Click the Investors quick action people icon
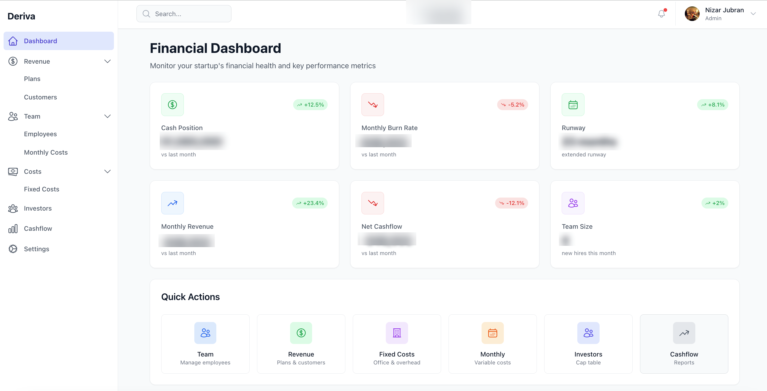Screen dimensions: 767x391 click(588, 333)
